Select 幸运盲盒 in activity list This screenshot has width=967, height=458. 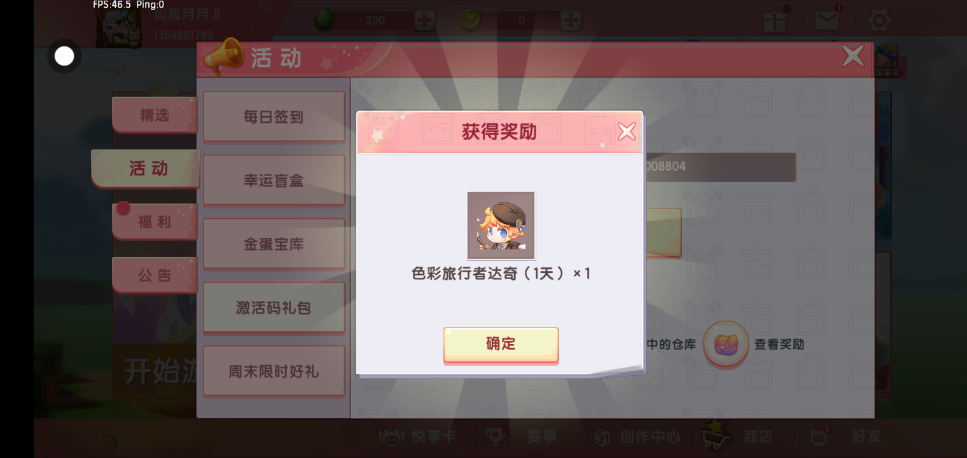pyautogui.click(x=274, y=180)
